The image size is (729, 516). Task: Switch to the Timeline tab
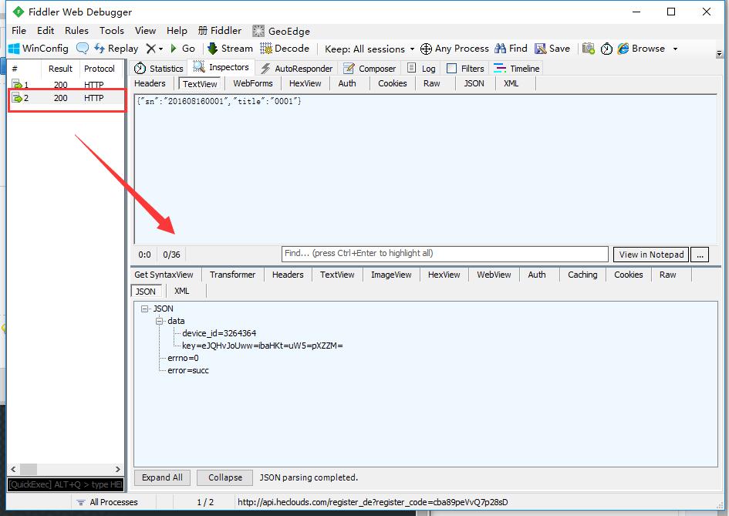coord(517,69)
